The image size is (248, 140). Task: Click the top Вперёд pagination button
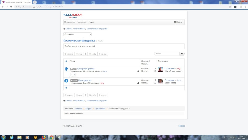[92, 54]
